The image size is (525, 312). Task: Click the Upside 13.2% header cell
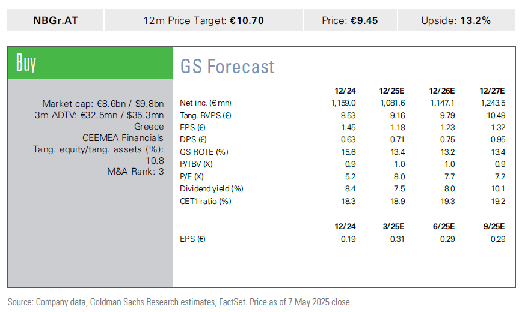coord(455,20)
